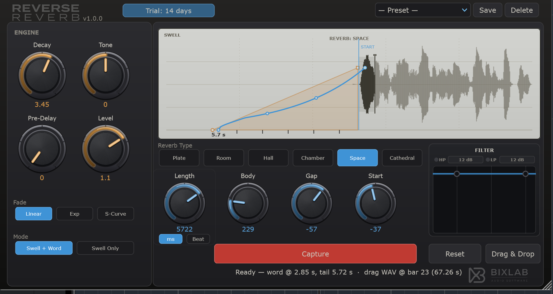Choose Swell Only mode
The height and width of the screenshot is (294, 553).
point(105,248)
